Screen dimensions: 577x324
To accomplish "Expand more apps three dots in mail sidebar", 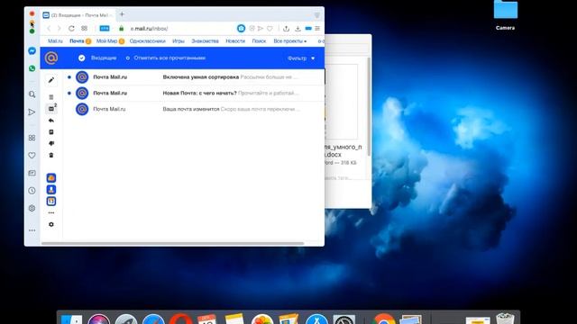I will point(51,212).
